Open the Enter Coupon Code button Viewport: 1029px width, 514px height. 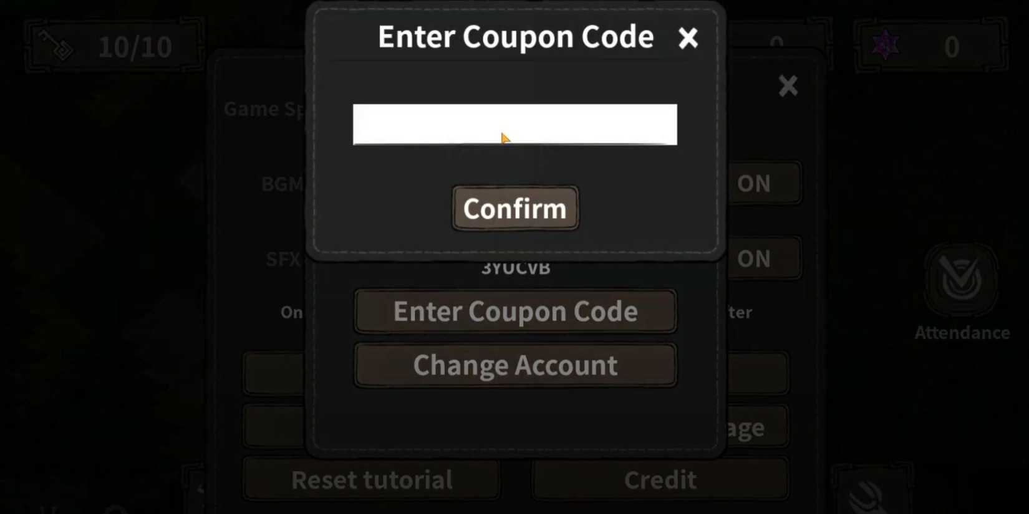[515, 311]
